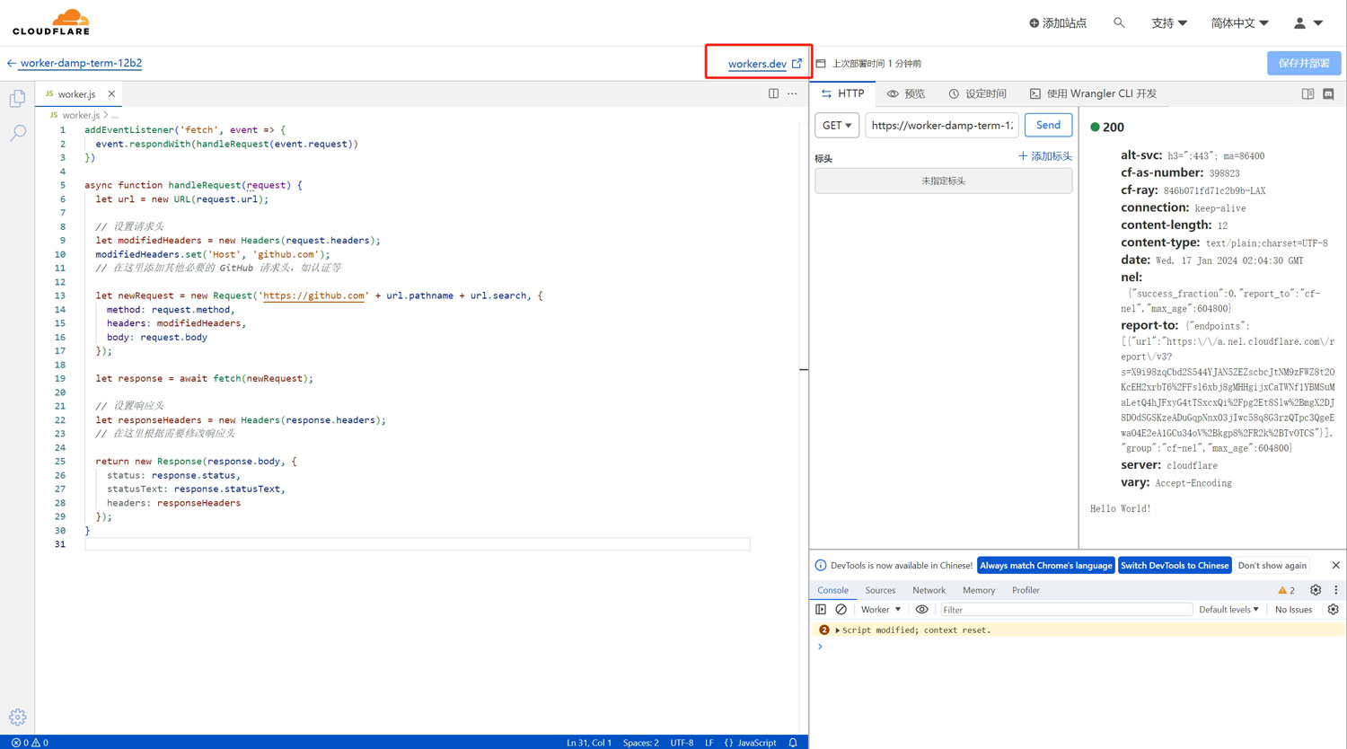Clear the console
The image size is (1347, 749).
[841, 609]
